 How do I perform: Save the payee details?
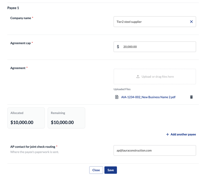[x=111, y=170]
